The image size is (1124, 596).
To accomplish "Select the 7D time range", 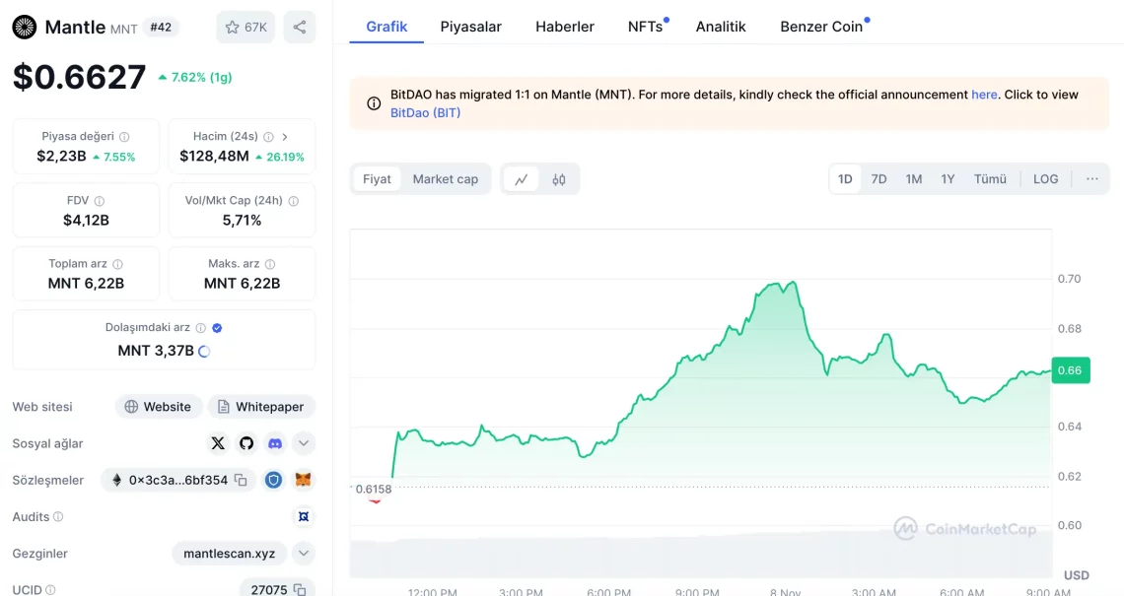I will [x=878, y=179].
